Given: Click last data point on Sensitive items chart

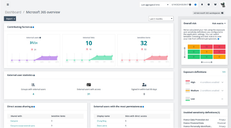Looking at the screenshot, I should [167, 56].
